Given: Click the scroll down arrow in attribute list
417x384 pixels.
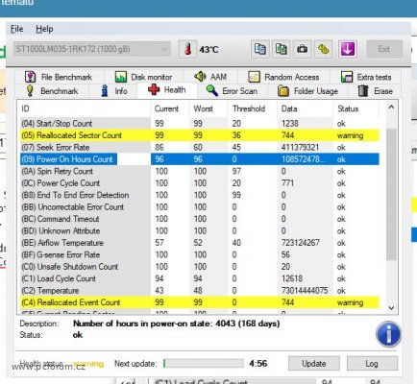Looking at the screenshot, I should tap(391, 308).
